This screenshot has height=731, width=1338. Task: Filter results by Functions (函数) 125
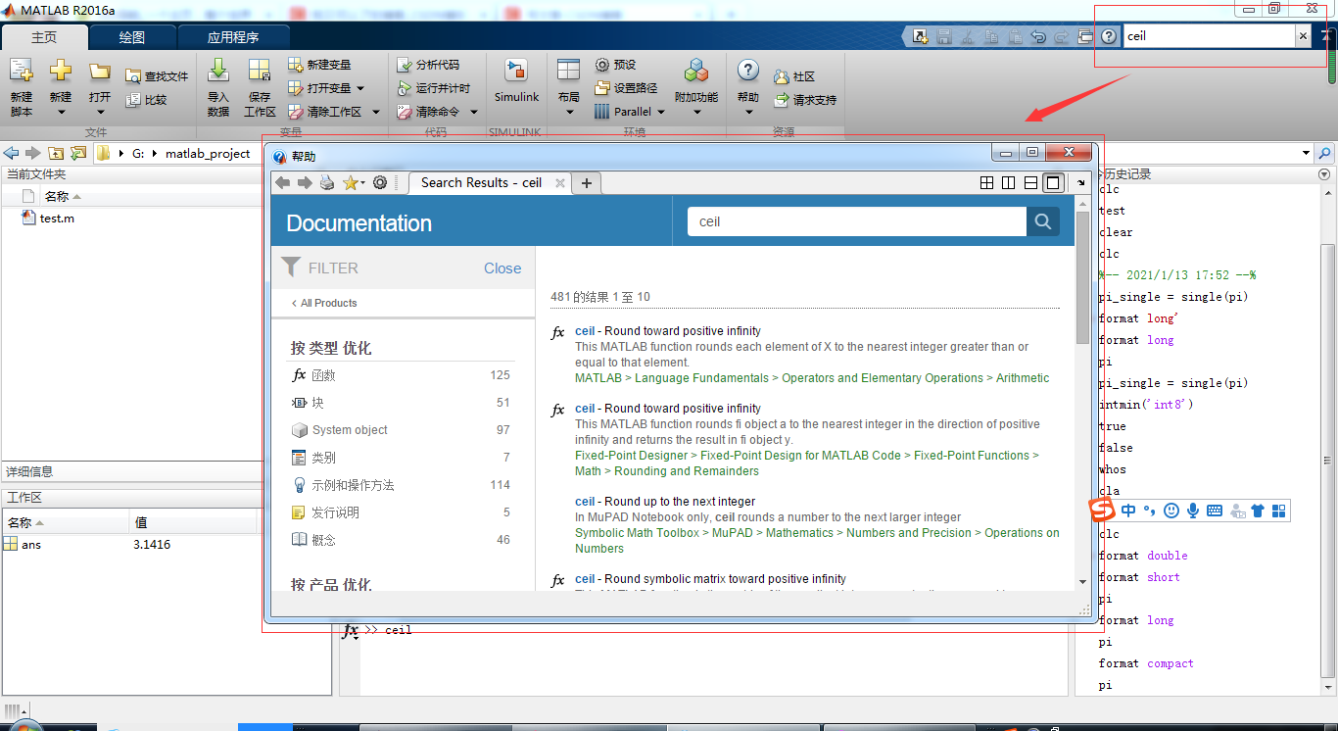pyautogui.click(x=402, y=375)
